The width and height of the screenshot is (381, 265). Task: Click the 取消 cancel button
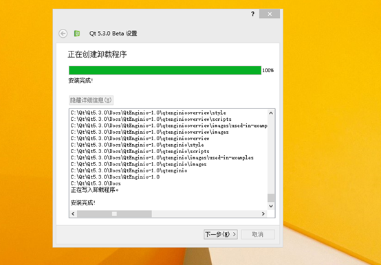(258, 235)
